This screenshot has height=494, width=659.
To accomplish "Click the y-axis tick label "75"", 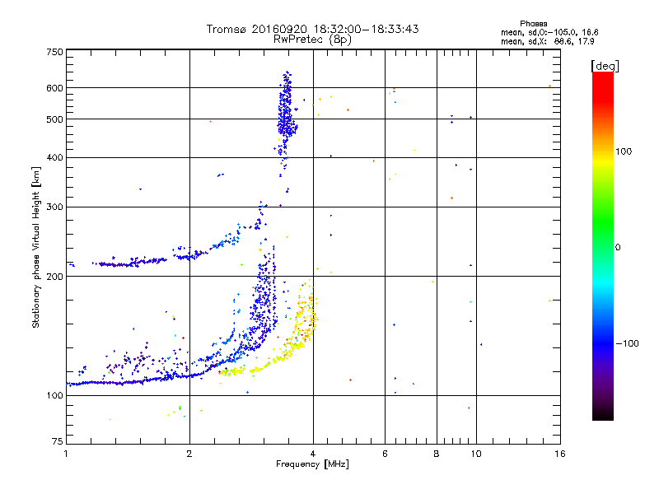I will [x=58, y=441].
